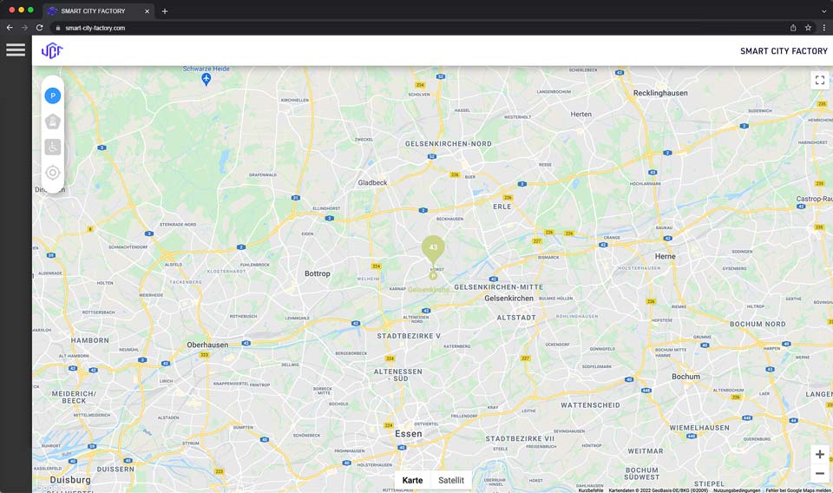
Task: Toggle the charging station filter icon
Action: [53, 122]
